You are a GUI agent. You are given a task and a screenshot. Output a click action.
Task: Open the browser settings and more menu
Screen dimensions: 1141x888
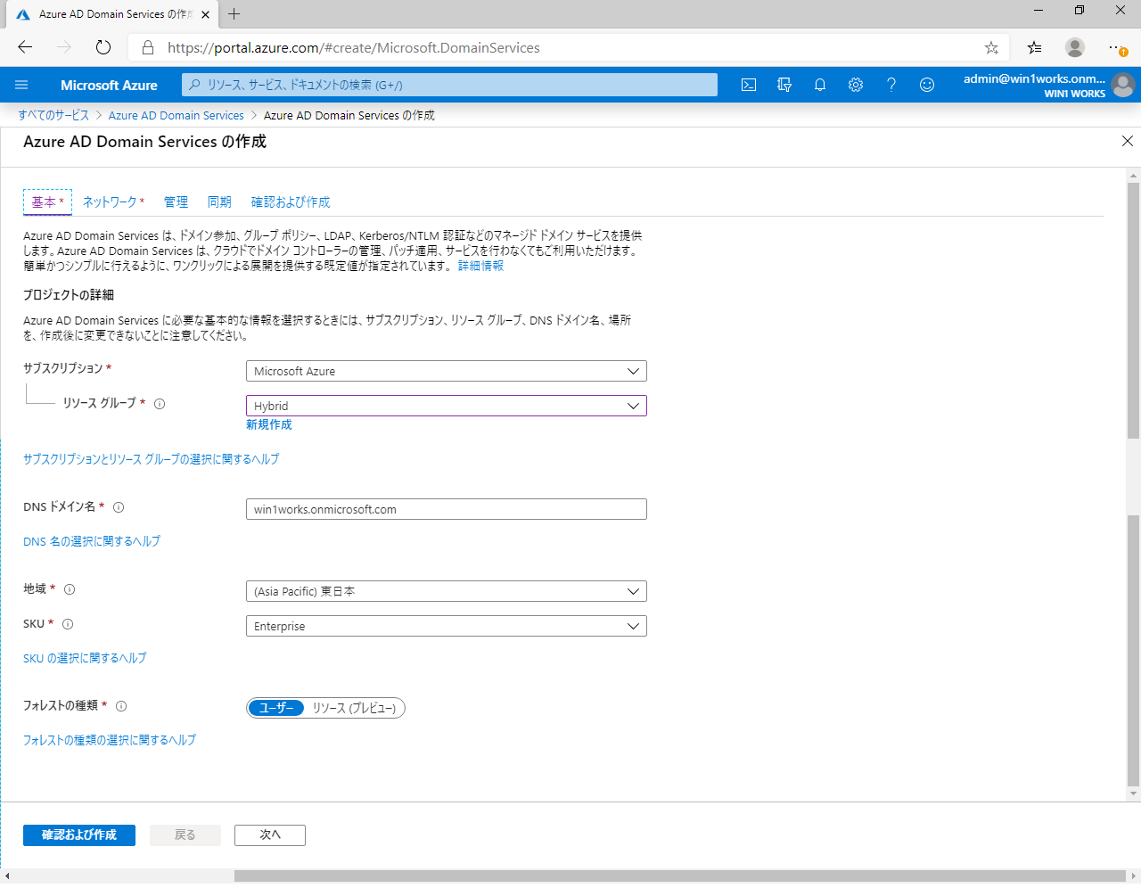tap(1116, 47)
